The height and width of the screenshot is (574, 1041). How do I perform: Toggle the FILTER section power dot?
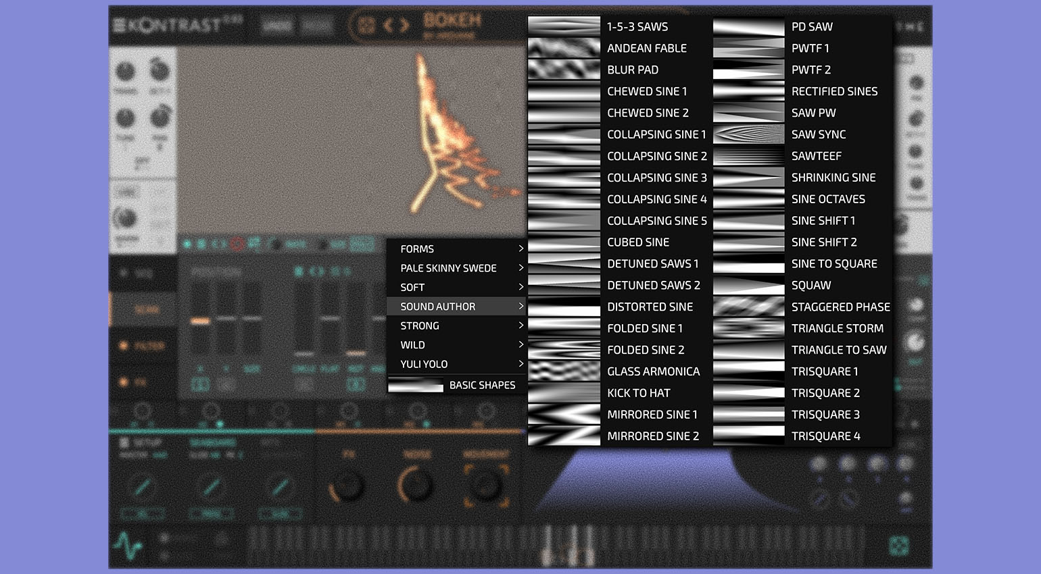124,346
